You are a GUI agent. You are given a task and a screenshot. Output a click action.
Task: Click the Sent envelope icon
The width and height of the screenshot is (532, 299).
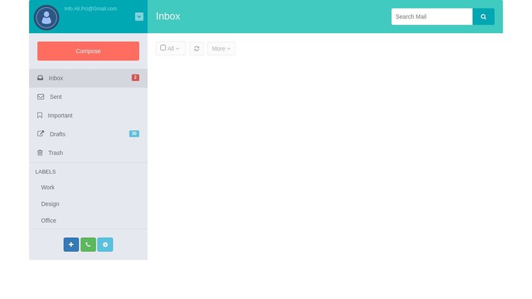(41, 96)
